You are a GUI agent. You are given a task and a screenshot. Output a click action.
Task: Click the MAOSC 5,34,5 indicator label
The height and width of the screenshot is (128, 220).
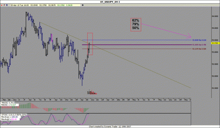pos(8,103)
